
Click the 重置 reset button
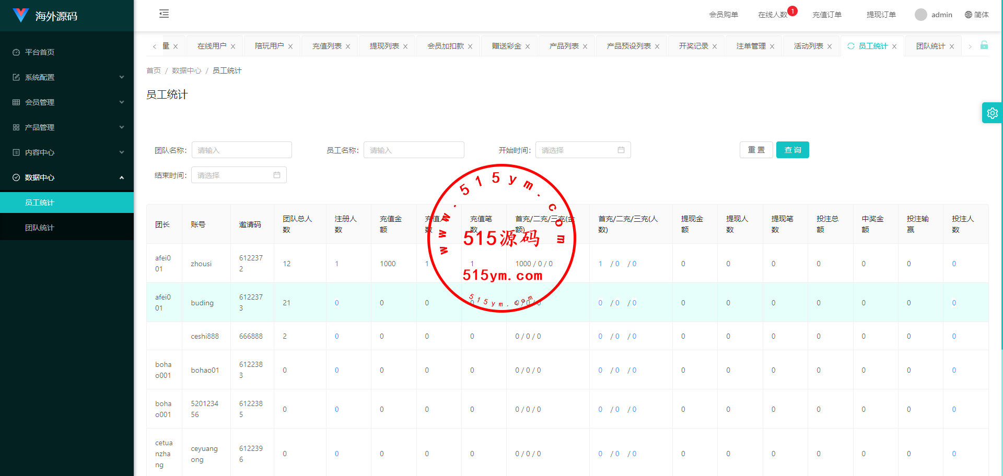(756, 150)
